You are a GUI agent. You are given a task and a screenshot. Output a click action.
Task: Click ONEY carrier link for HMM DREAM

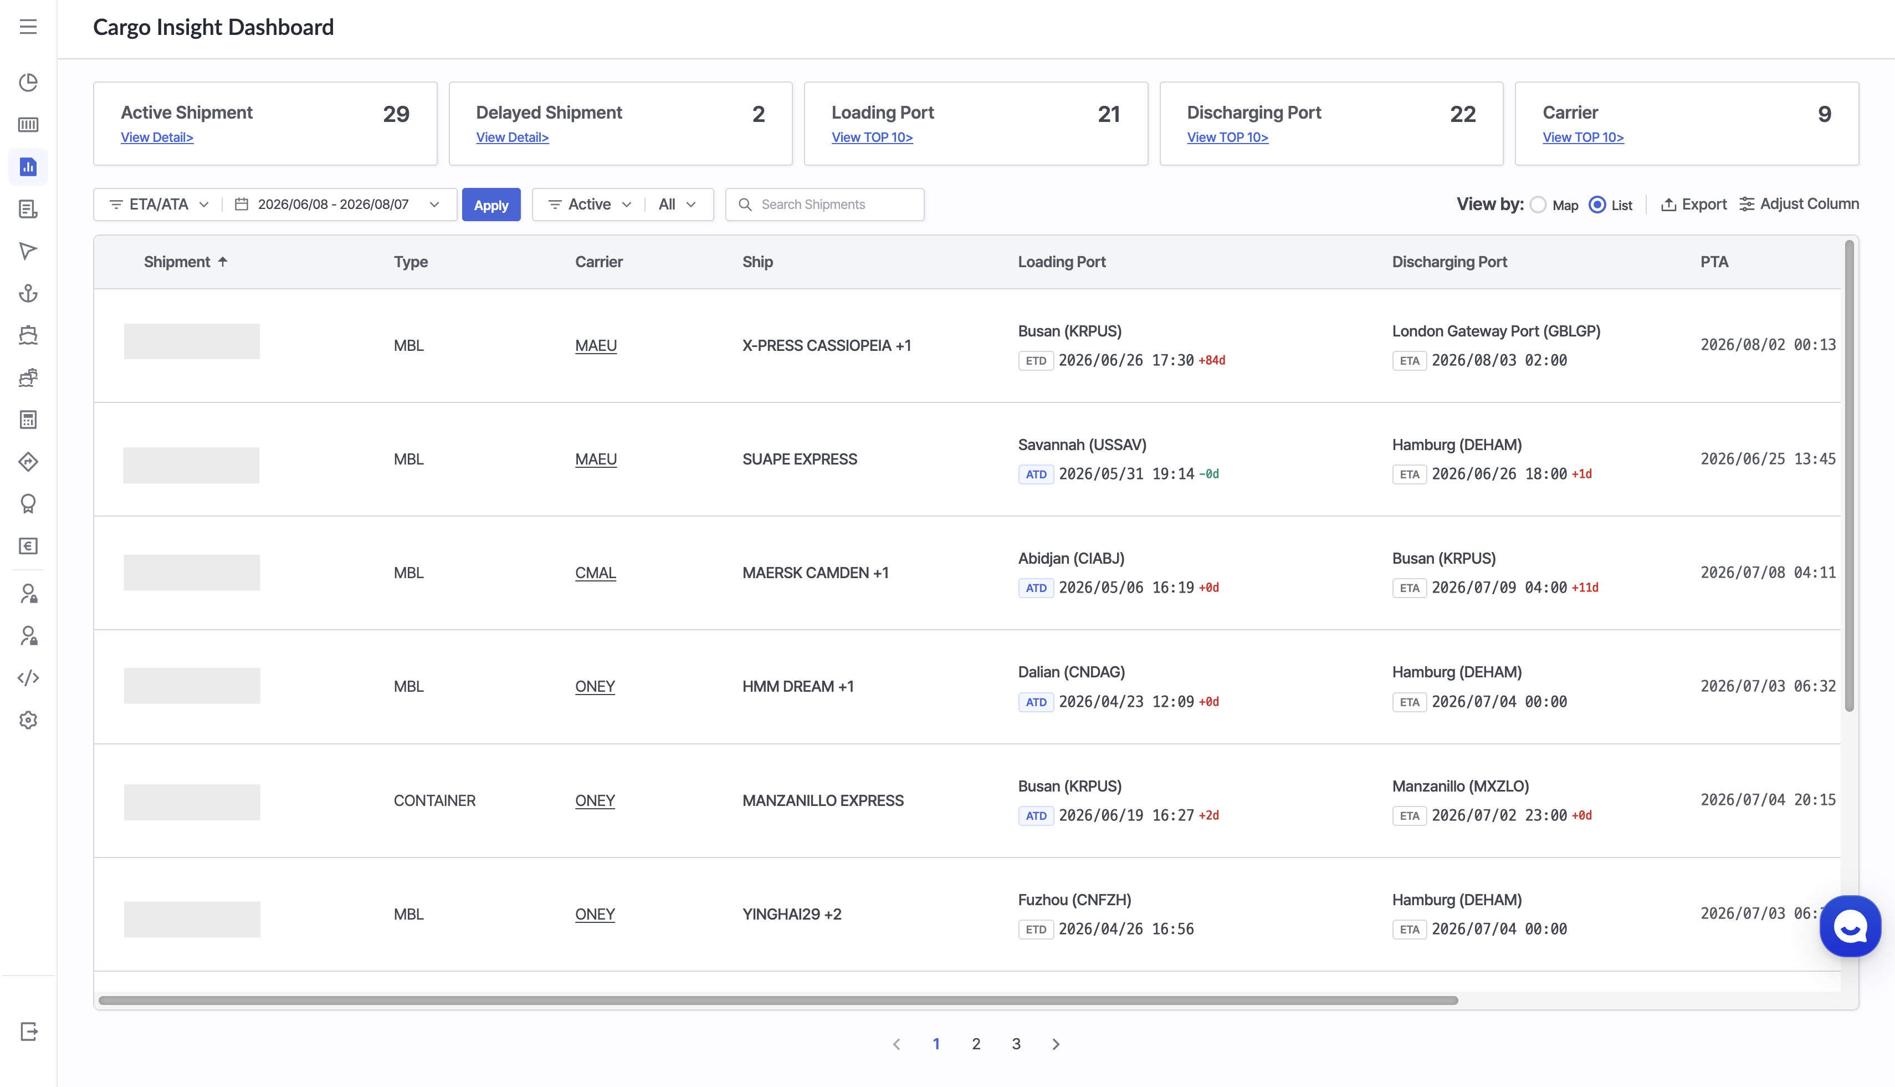pyautogui.click(x=595, y=686)
